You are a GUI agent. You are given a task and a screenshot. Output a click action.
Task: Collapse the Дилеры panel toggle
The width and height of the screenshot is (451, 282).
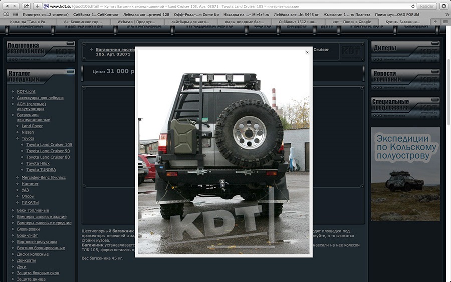tap(435, 43)
